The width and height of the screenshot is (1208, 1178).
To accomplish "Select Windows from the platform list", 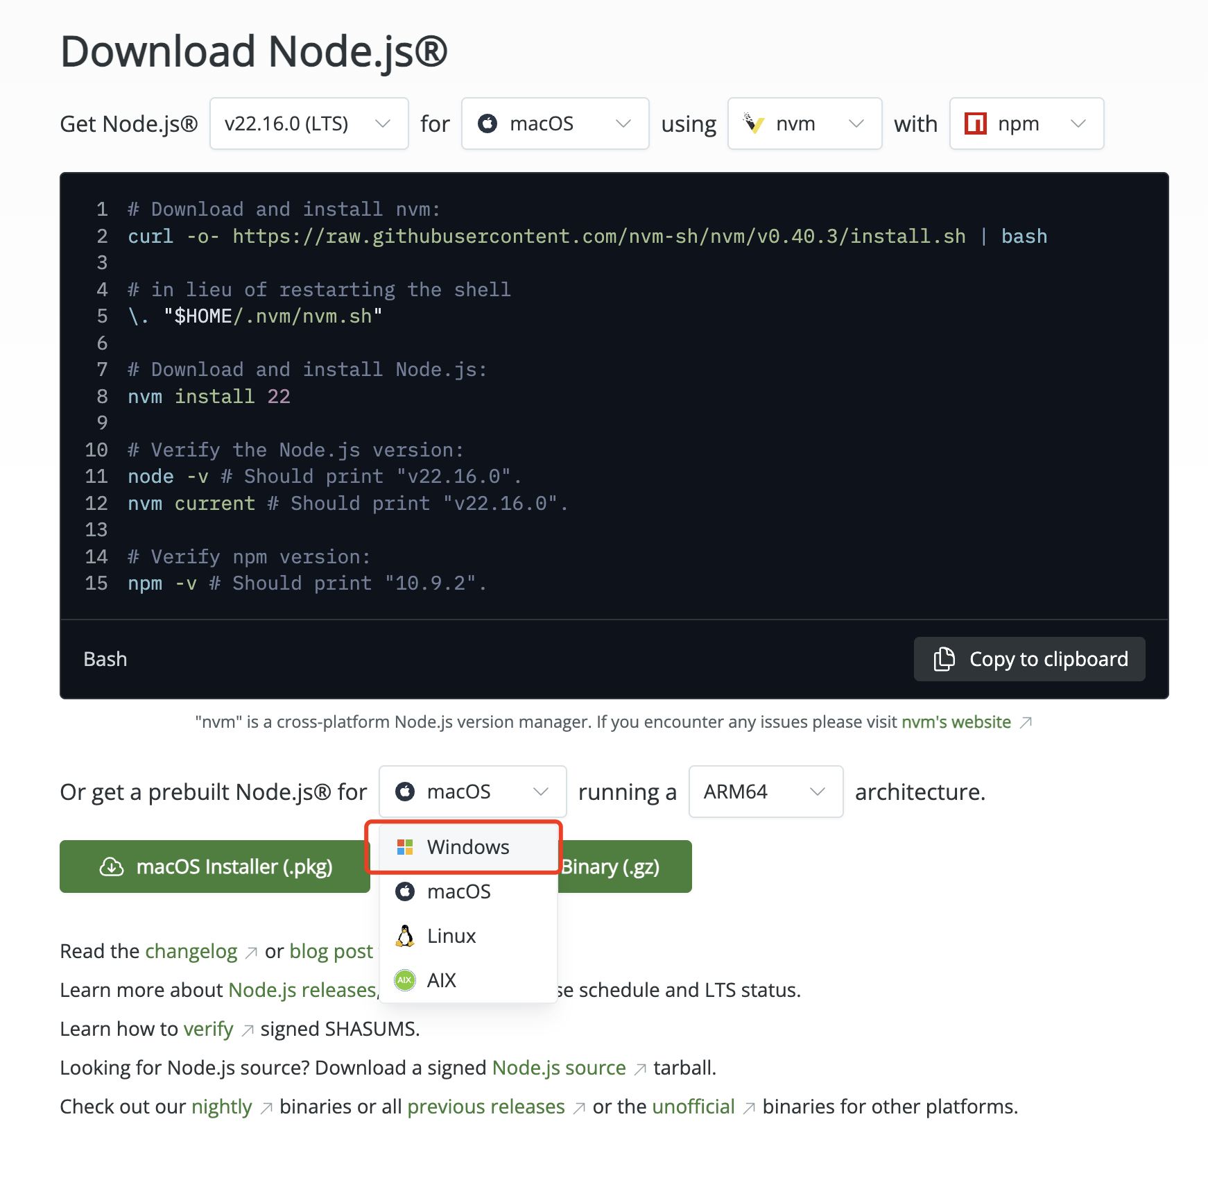I will click(469, 847).
